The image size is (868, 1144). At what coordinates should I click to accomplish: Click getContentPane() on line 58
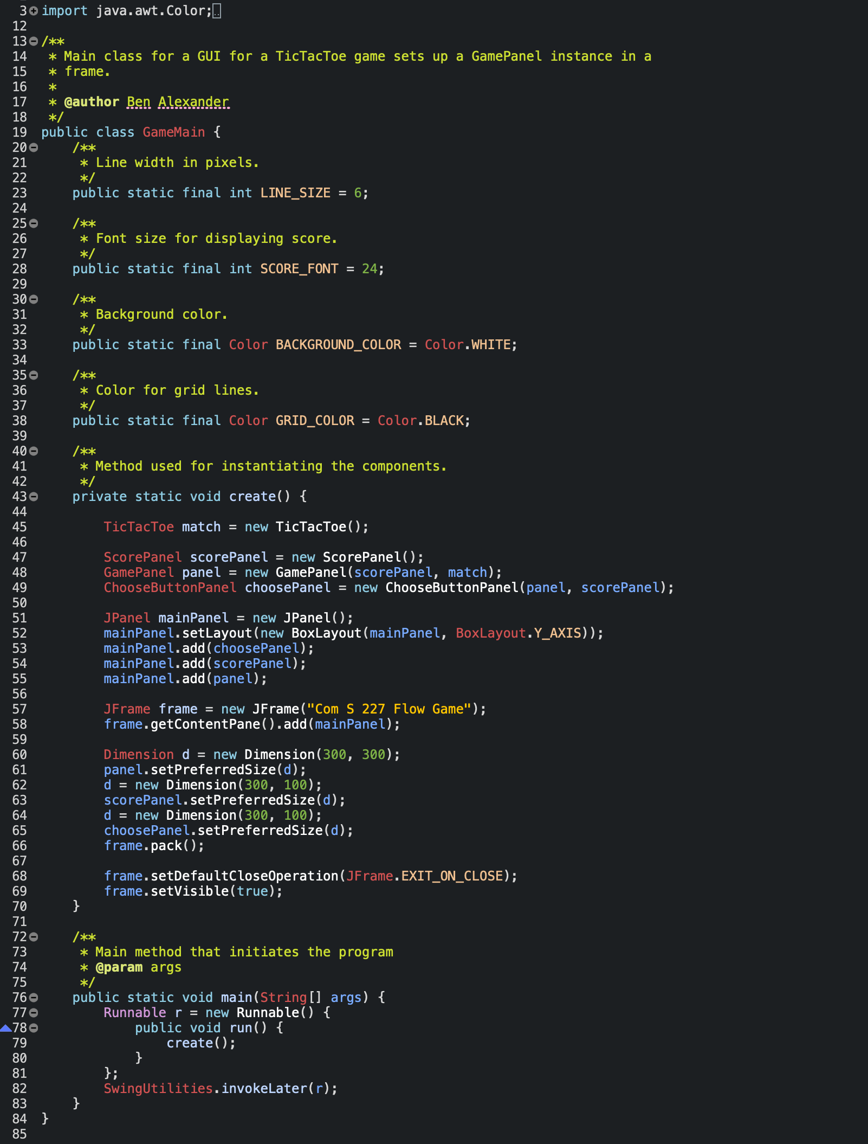[x=213, y=724]
